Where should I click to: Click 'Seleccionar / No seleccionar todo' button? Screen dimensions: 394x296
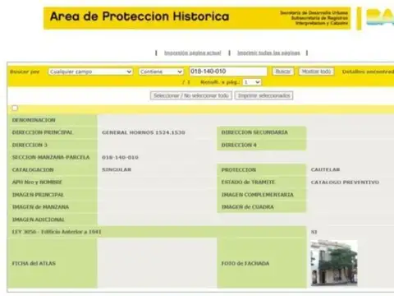click(191, 95)
